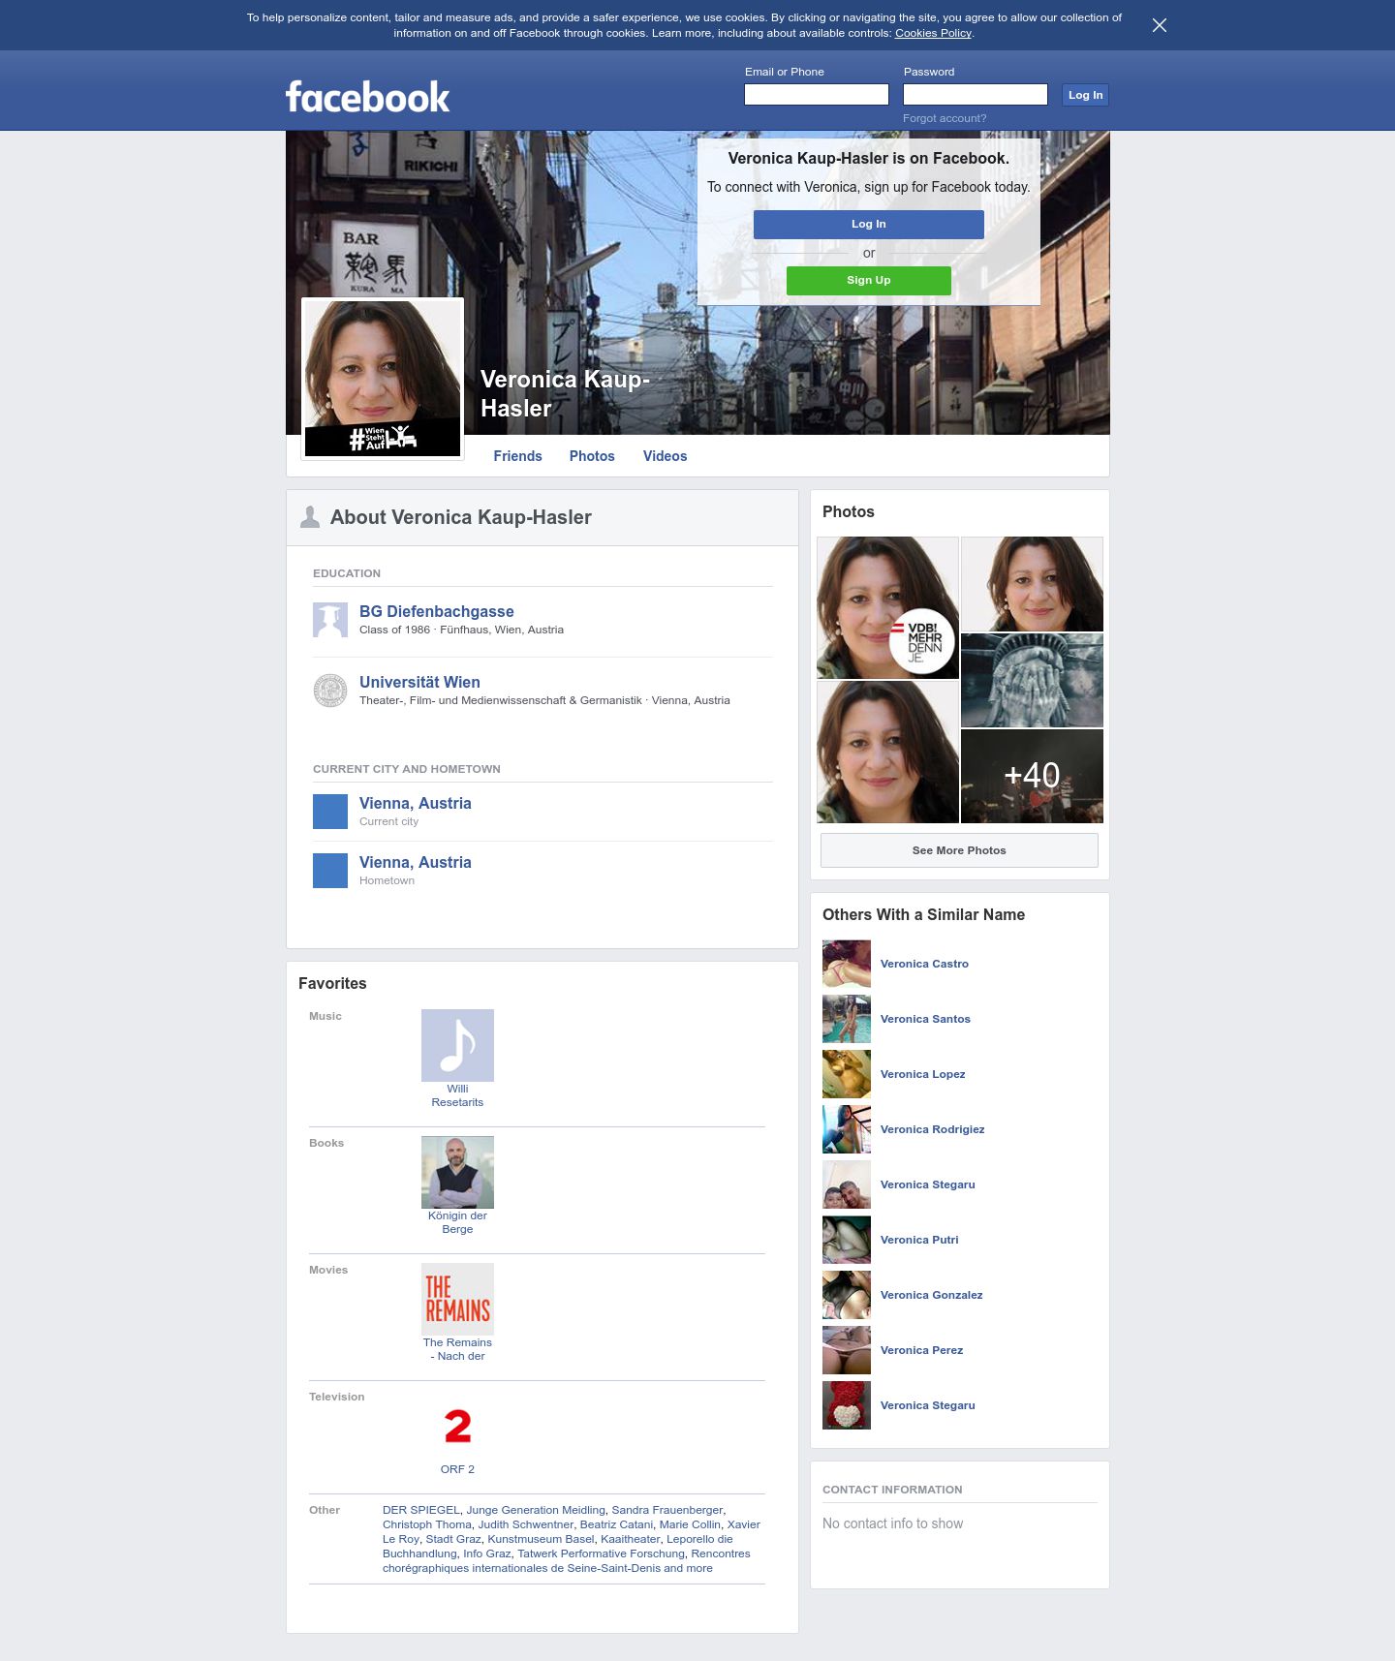
Task: Click the music note icon for Willi Resetarits
Action: (x=457, y=1045)
